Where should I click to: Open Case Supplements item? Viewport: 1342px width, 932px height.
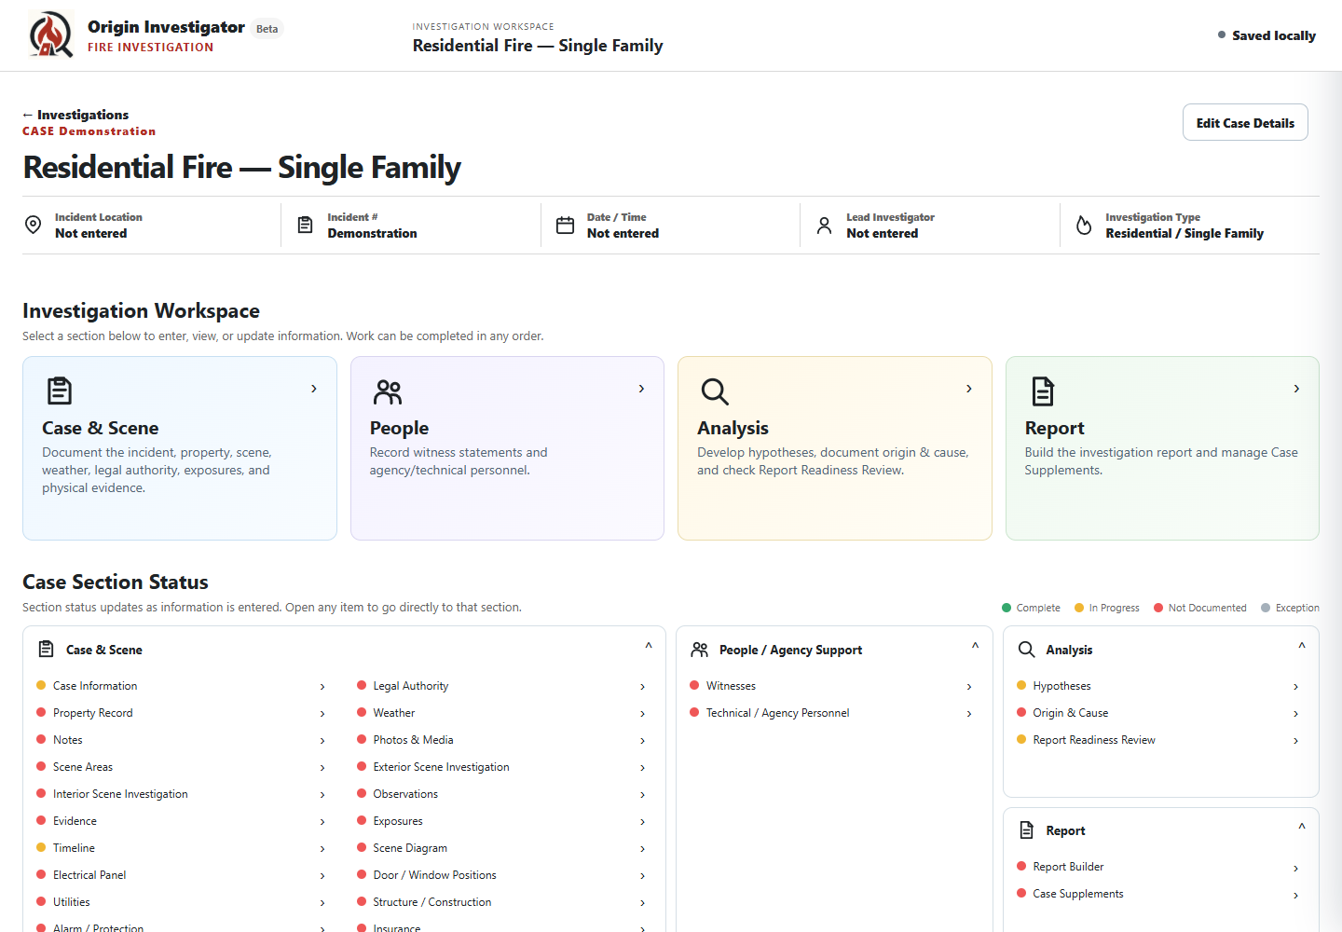(1158, 894)
